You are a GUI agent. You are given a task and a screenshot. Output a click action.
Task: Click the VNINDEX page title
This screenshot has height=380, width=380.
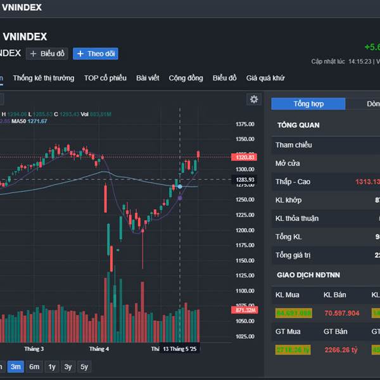[x=25, y=37]
